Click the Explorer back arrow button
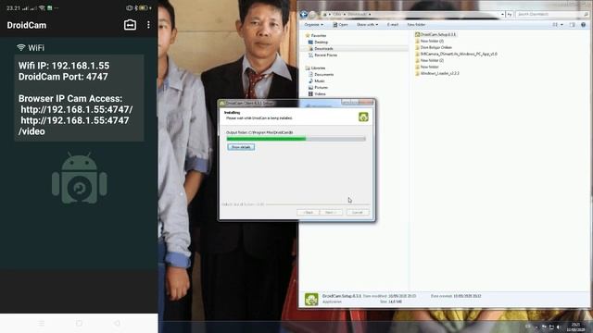593x333 pixels. click(x=304, y=15)
